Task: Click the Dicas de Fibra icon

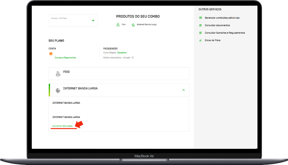Action: tap(201, 40)
